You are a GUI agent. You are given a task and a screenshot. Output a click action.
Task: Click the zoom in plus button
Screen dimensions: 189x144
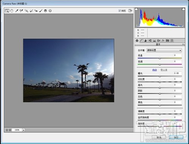(x=10, y=130)
